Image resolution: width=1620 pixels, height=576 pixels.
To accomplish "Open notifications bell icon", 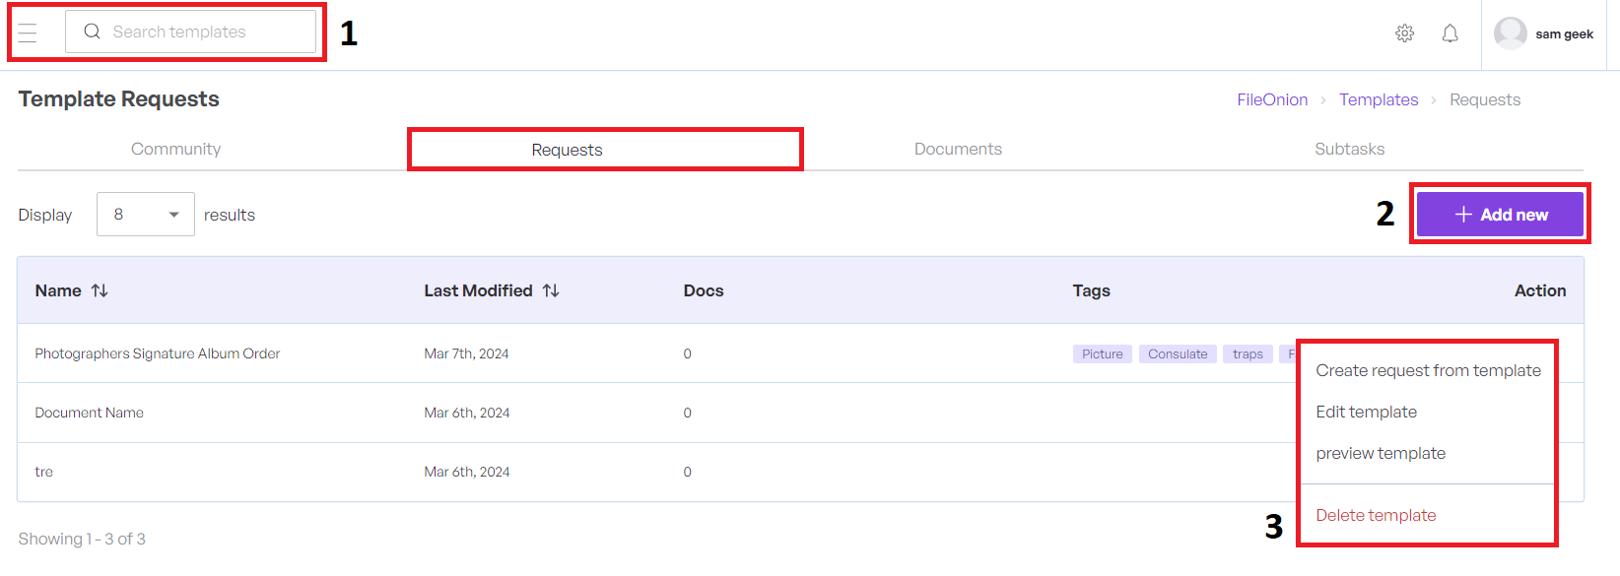I will [1450, 33].
